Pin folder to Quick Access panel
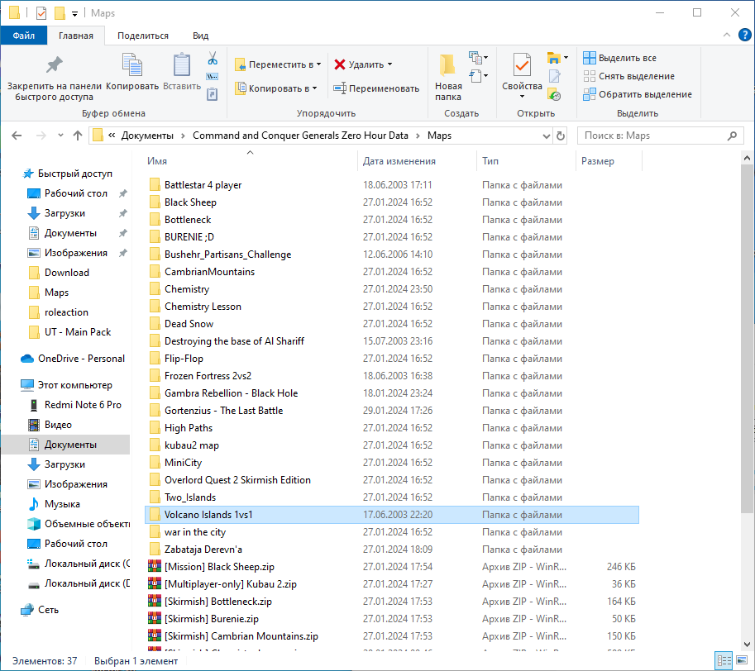The image size is (755, 671). click(55, 77)
